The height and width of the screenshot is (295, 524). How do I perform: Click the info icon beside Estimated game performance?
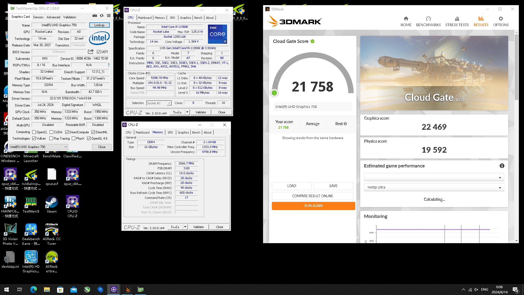tap(502, 166)
